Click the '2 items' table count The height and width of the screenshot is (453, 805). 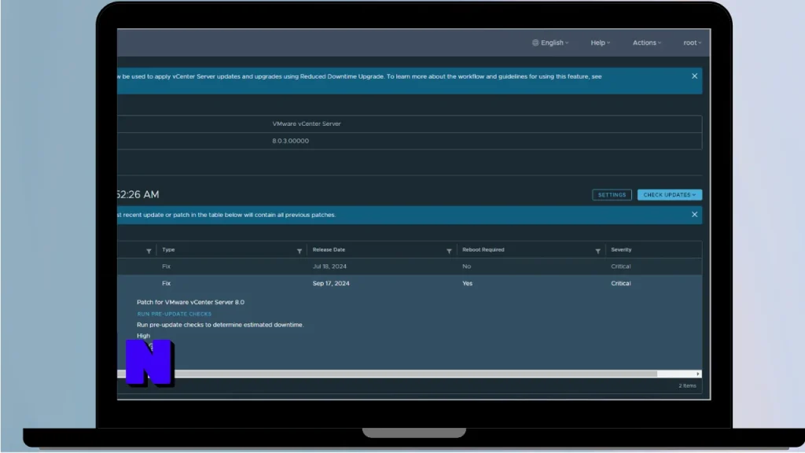point(687,385)
